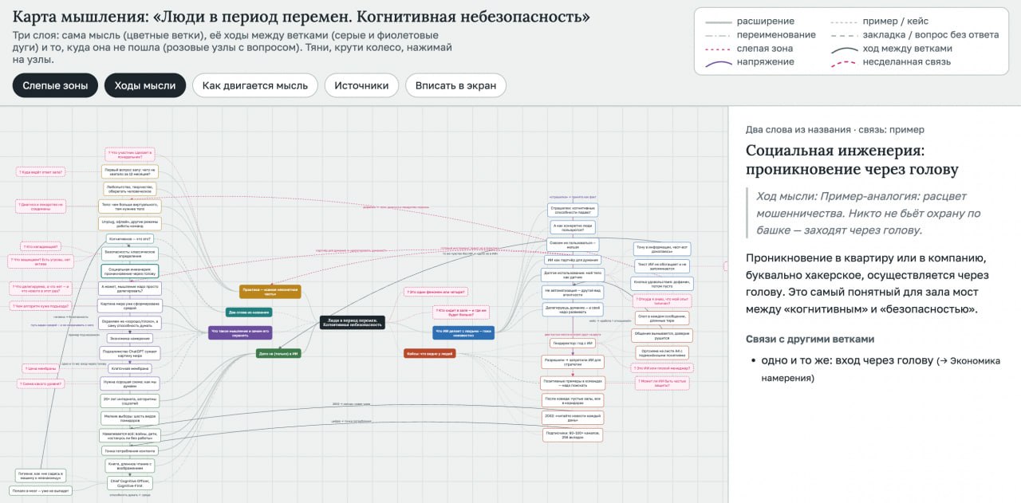
Task: Click node «Мелкие выборы: шесть видов помидоров»
Action: (130, 419)
